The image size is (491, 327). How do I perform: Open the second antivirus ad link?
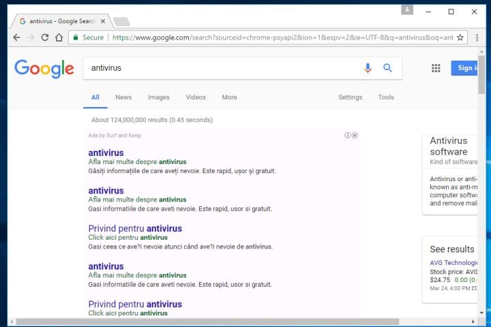(x=106, y=191)
